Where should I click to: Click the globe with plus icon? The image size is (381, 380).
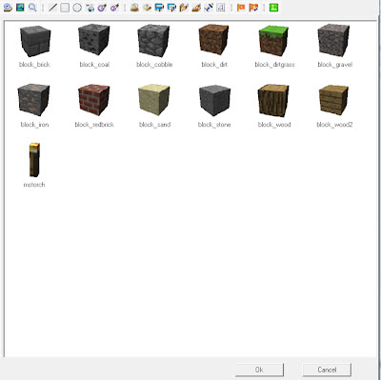pos(8,7)
